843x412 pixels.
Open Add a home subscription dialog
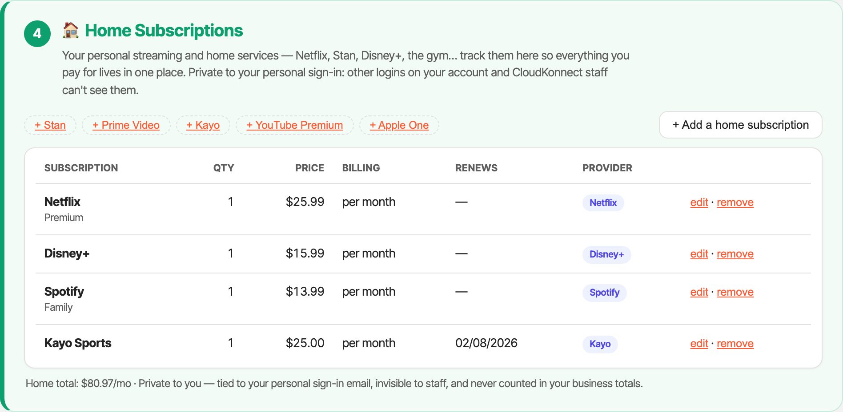point(741,125)
